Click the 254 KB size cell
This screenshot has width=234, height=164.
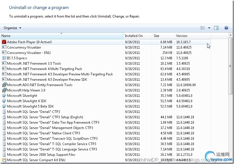pyautogui.click(x=167, y=53)
